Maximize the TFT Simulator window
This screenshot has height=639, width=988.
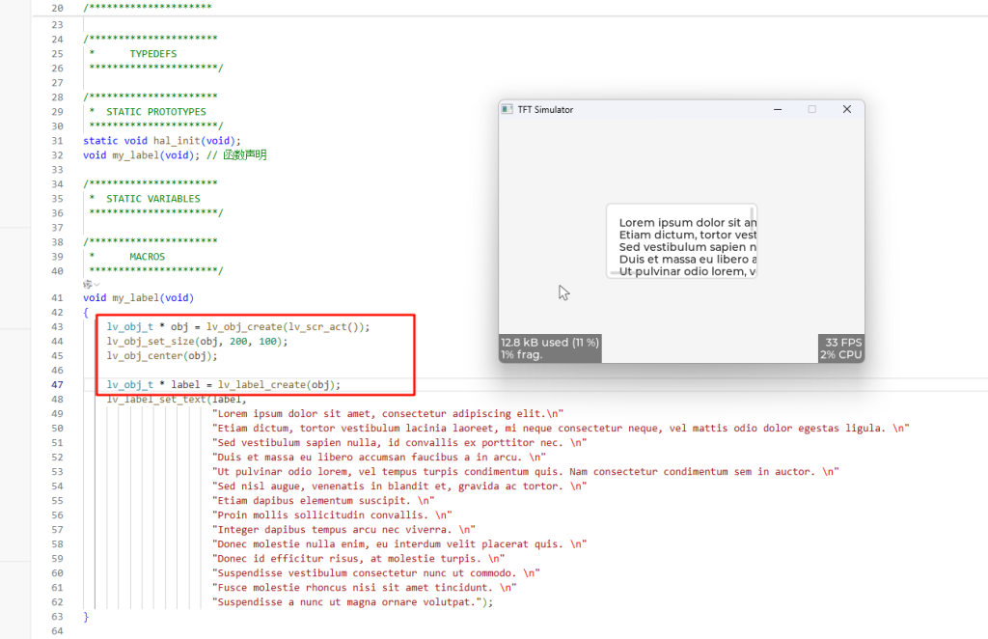point(811,110)
